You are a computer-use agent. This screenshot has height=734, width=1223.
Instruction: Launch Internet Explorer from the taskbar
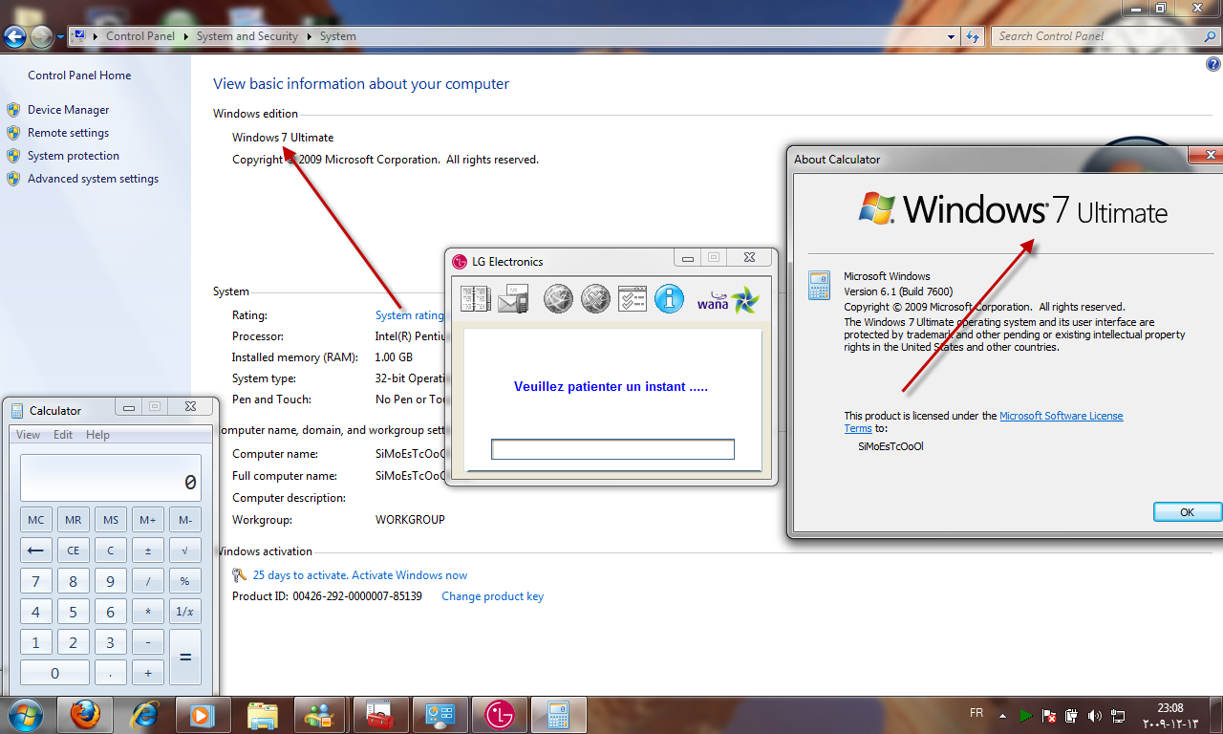coord(144,714)
